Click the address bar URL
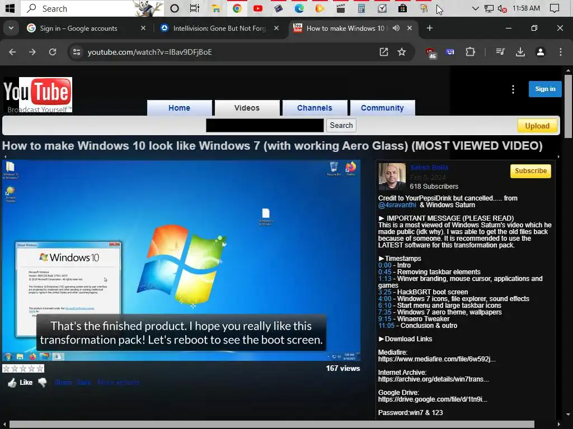Screen dimensions: 573x429 point(150,52)
